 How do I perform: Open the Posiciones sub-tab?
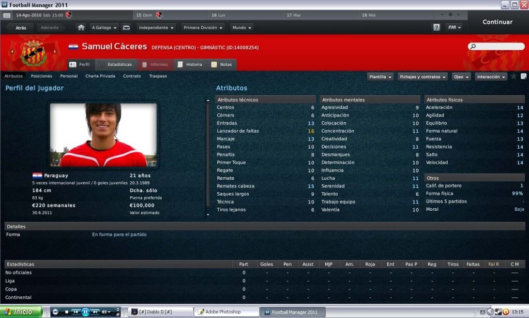tap(41, 76)
